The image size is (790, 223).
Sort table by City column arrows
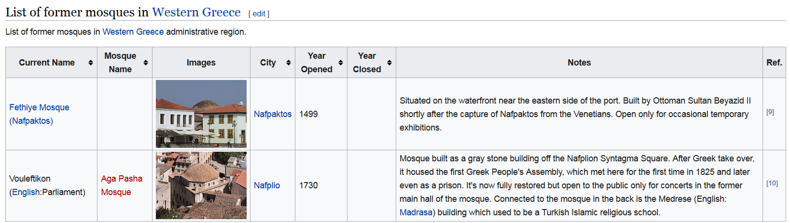pos(288,63)
